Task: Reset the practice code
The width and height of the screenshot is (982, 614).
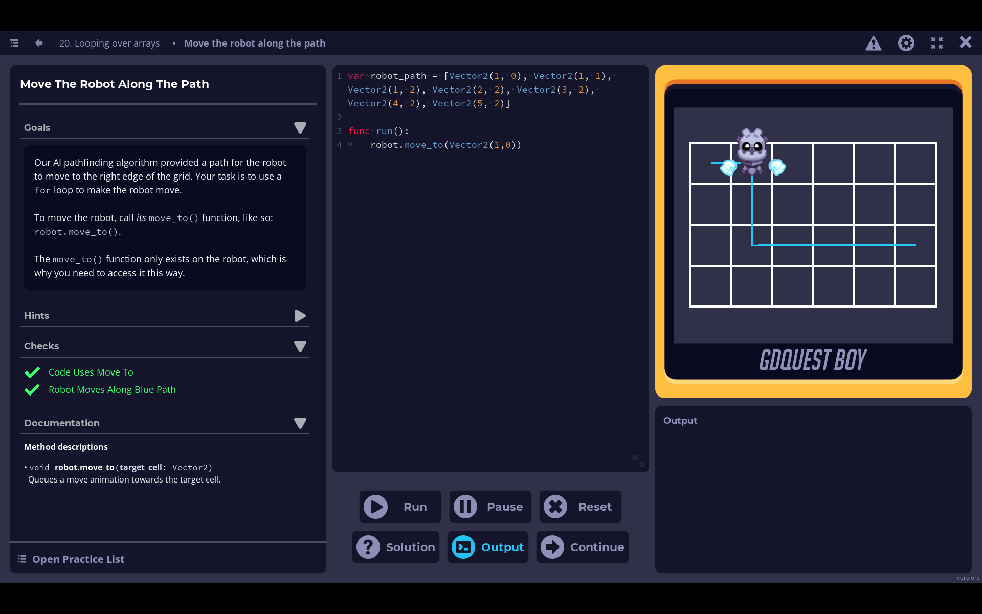Action: click(580, 507)
